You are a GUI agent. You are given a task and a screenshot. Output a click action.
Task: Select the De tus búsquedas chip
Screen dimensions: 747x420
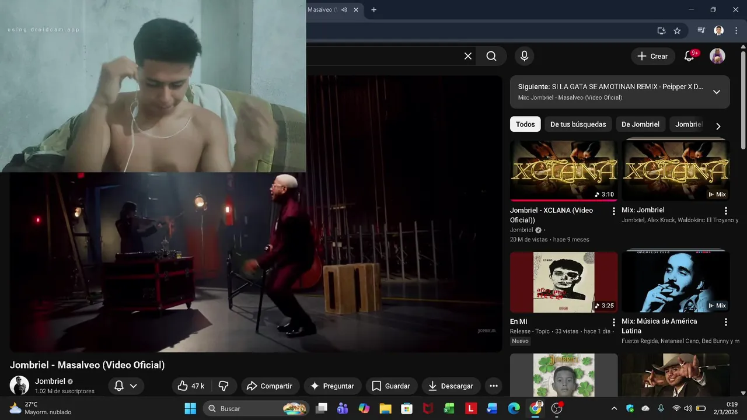click(x=578, y=124)
